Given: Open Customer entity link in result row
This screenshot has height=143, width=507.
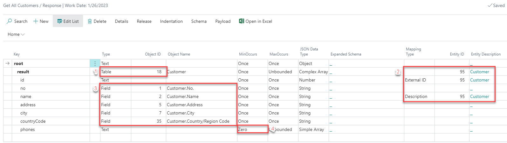Looking at the screenshot, I should click(x=479, y=72).
